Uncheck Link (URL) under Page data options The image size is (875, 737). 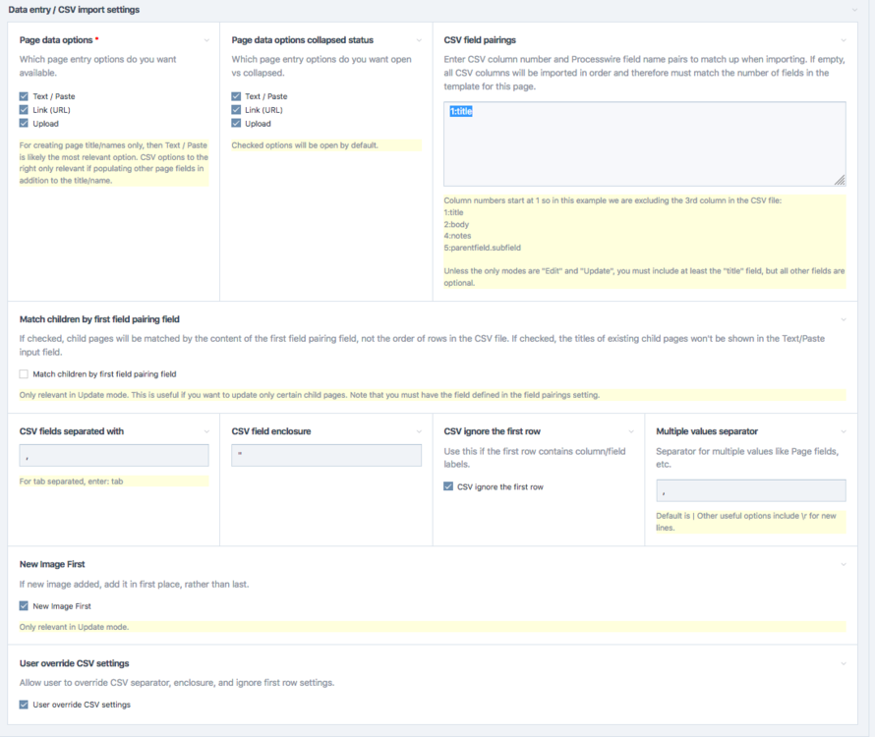24,110
